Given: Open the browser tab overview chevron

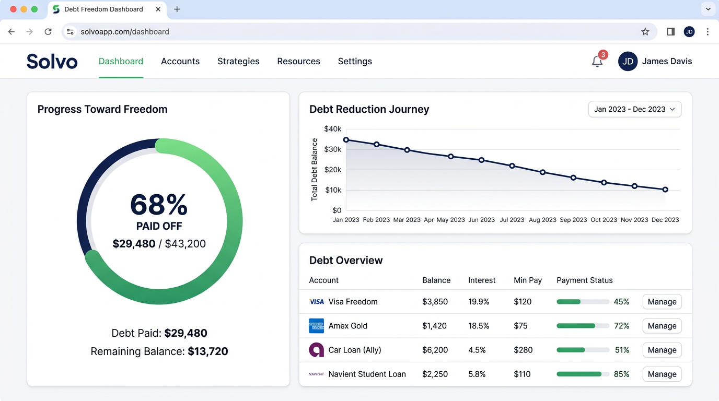Looking at the screenshot, I should tap(708, 9).
